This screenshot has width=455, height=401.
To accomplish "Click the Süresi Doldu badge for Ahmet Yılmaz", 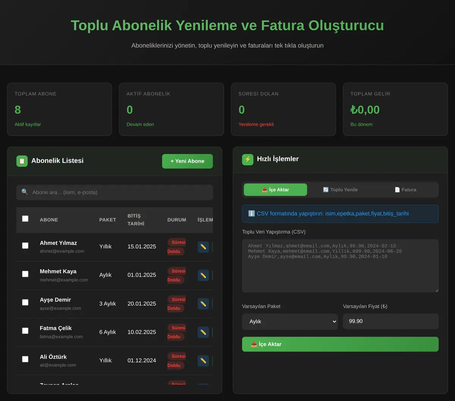I will click(176, 247).
